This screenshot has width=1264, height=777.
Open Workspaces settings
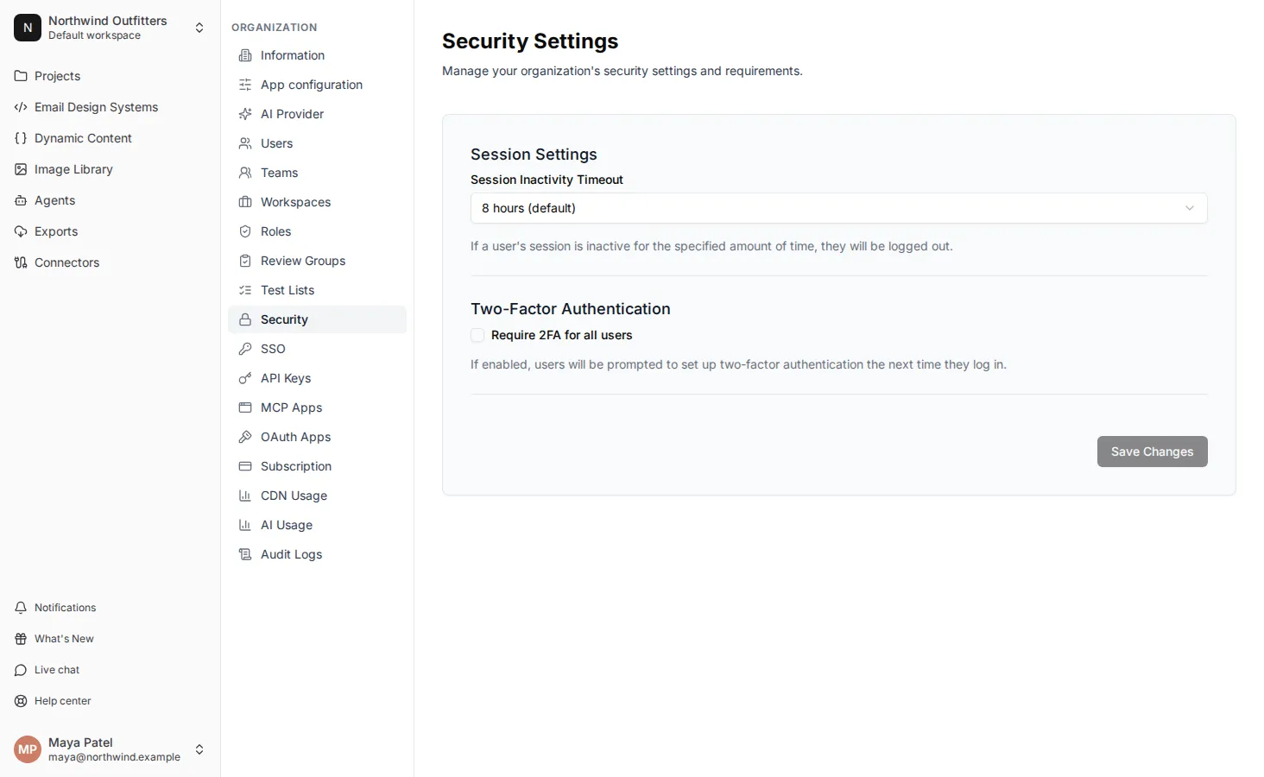click(317, 202)
